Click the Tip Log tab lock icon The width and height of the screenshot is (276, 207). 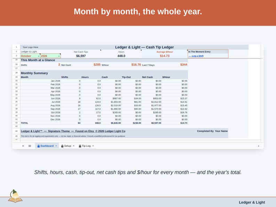(80, 146)
